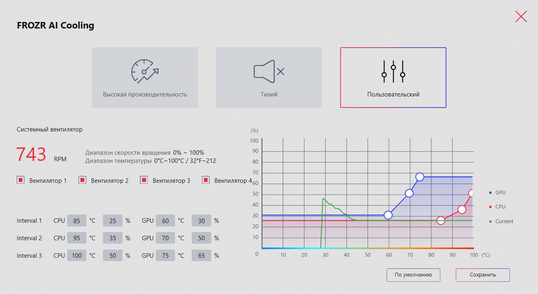This screenshot has width=538, height=294.
Task: Edit Interval 2 GPU percent field
Action: coord(201,238)
